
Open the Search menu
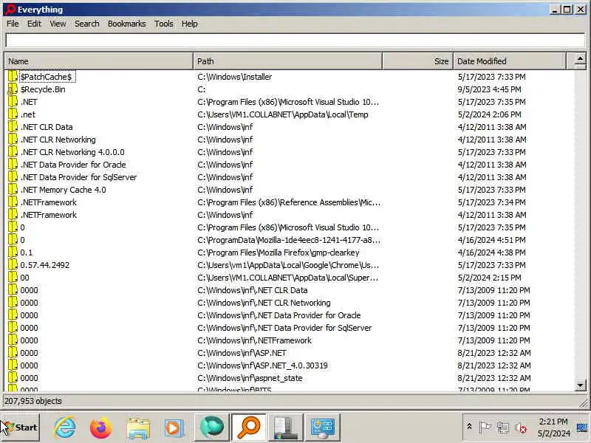pyautogui.click(x=86, y=24)
